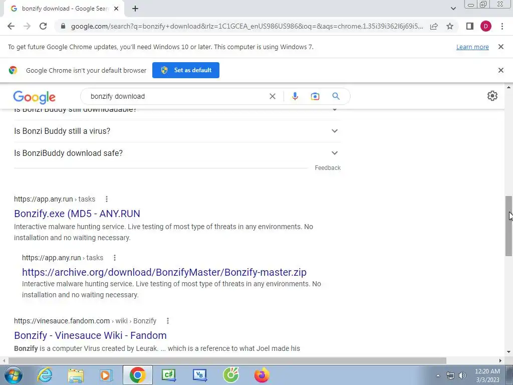This screenshot has width=513, height=385.
Task: Open options for vinesauce.fandom.com result
Action: click(x=168, y=321)
